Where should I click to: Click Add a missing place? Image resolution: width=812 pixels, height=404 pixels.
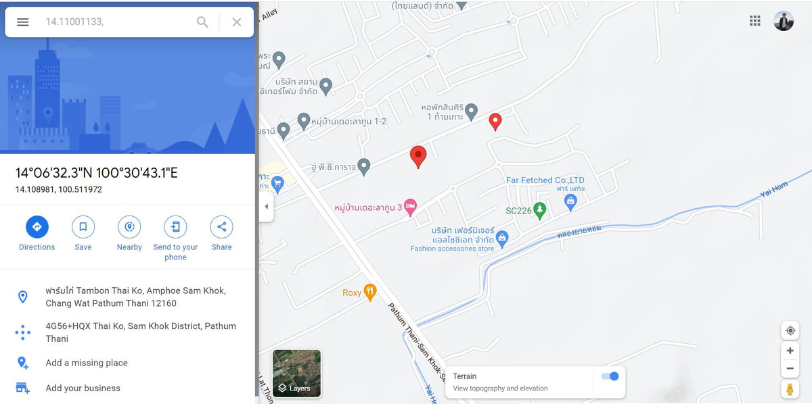click(x=87, y=363)
